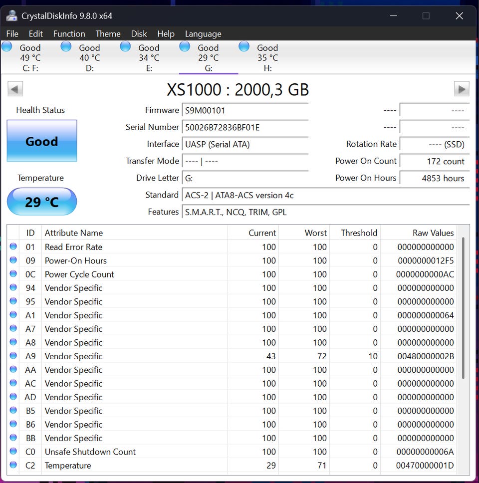Screen dimensions: 479x483
Task: Click the CrystalDiskInfo app icon in title bar
Action: click(x=11, y=15)
